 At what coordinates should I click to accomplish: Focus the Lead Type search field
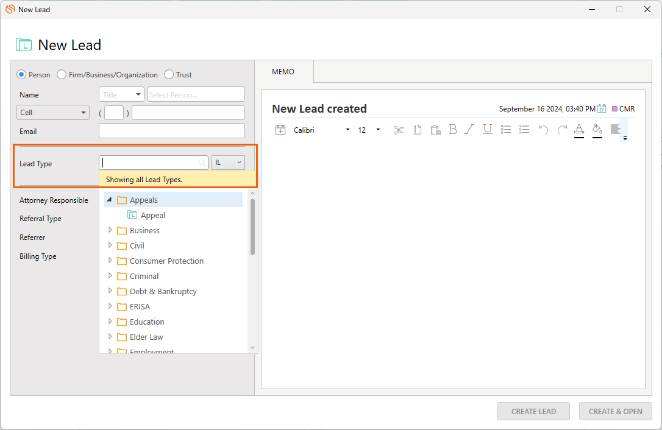point(154,163)
